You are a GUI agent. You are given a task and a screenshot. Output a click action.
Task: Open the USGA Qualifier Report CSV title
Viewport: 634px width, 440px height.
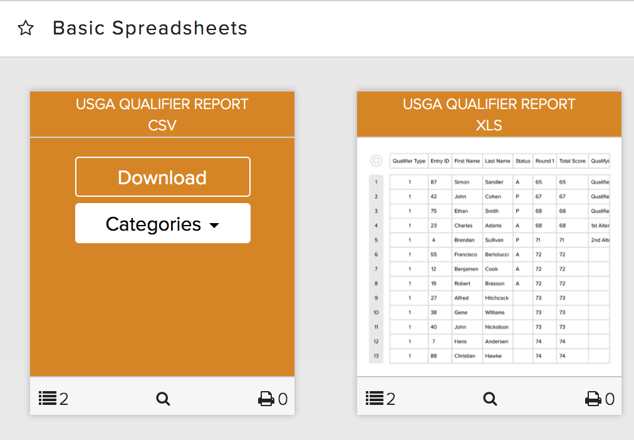(162, 115)
